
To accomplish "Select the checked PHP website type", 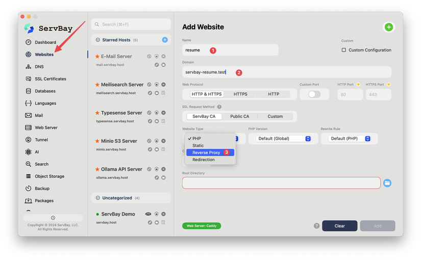I will [210, 139].
